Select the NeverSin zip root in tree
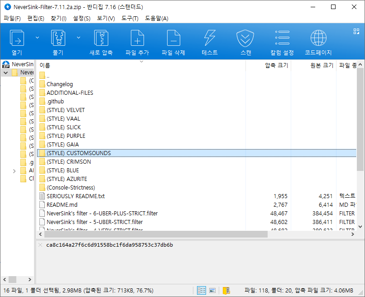The image size is (365, 297). (x=18, y=64)
